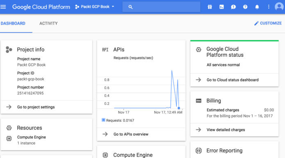Screen dimensions: 285x158
Task: Click the pencil icon next to Customize
Action: [256, 23]
